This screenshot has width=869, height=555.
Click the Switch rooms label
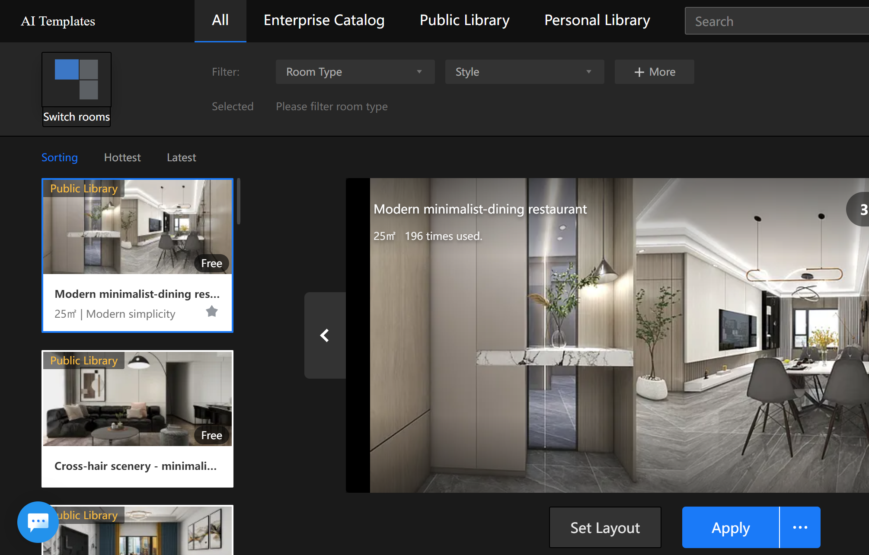tap(77, 117)
